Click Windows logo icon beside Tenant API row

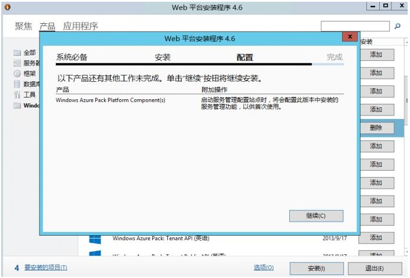[x=95, y=239]
